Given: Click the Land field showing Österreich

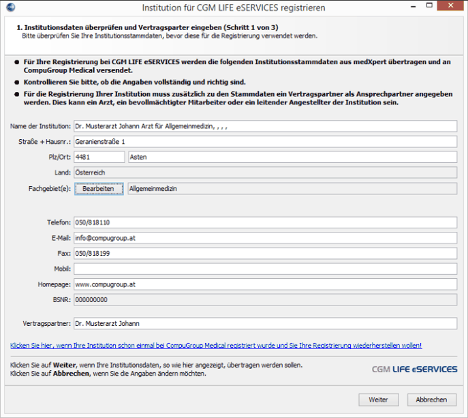Looking at the screenshot, I should tap(266, 173).
